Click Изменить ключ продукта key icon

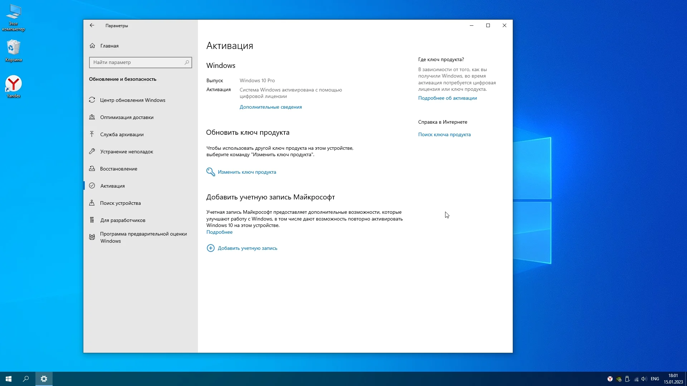pos(210,172)
